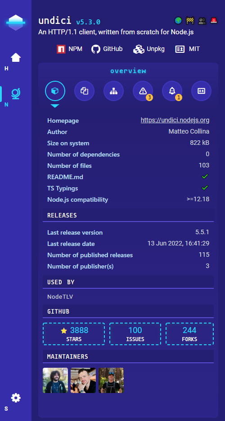Click the GITHUB section header

pos(128,311)
